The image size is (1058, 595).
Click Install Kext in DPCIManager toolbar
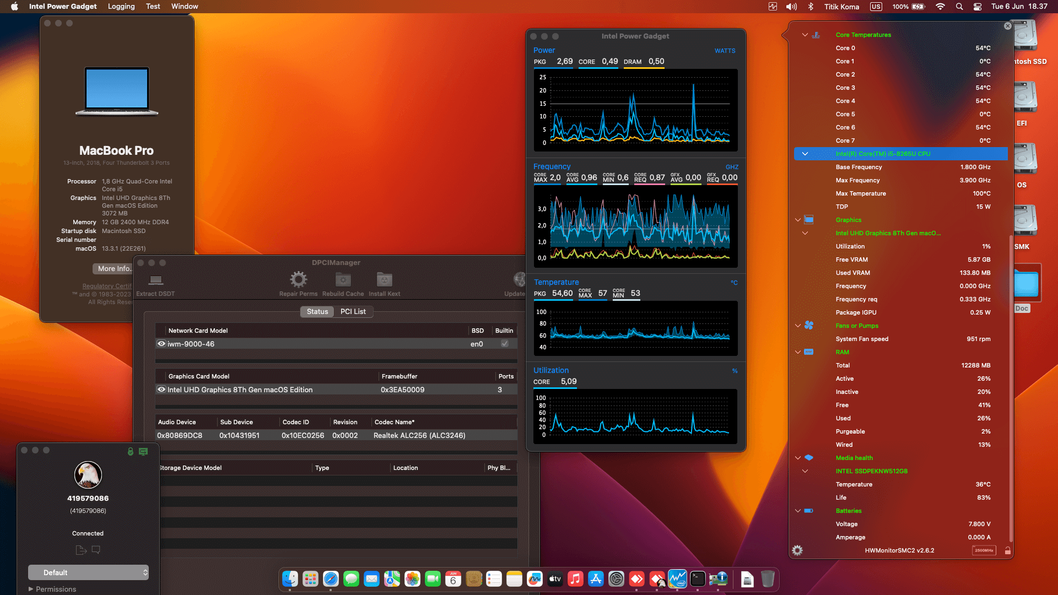click(384, 284)
